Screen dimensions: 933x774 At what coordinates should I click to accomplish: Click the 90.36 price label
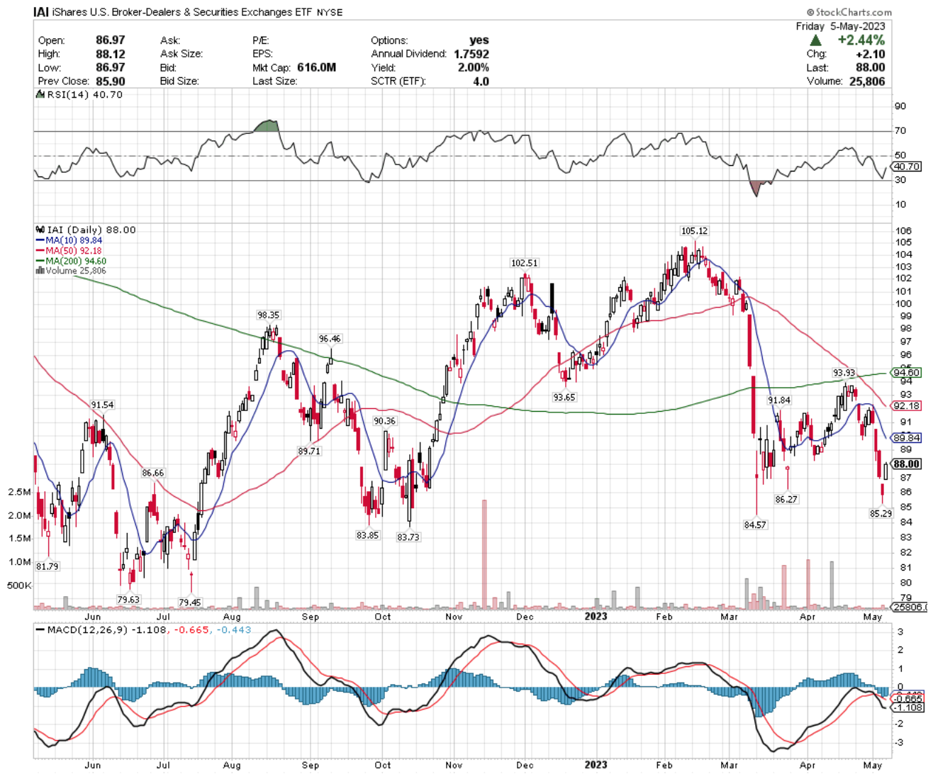[x=384, y=421]
